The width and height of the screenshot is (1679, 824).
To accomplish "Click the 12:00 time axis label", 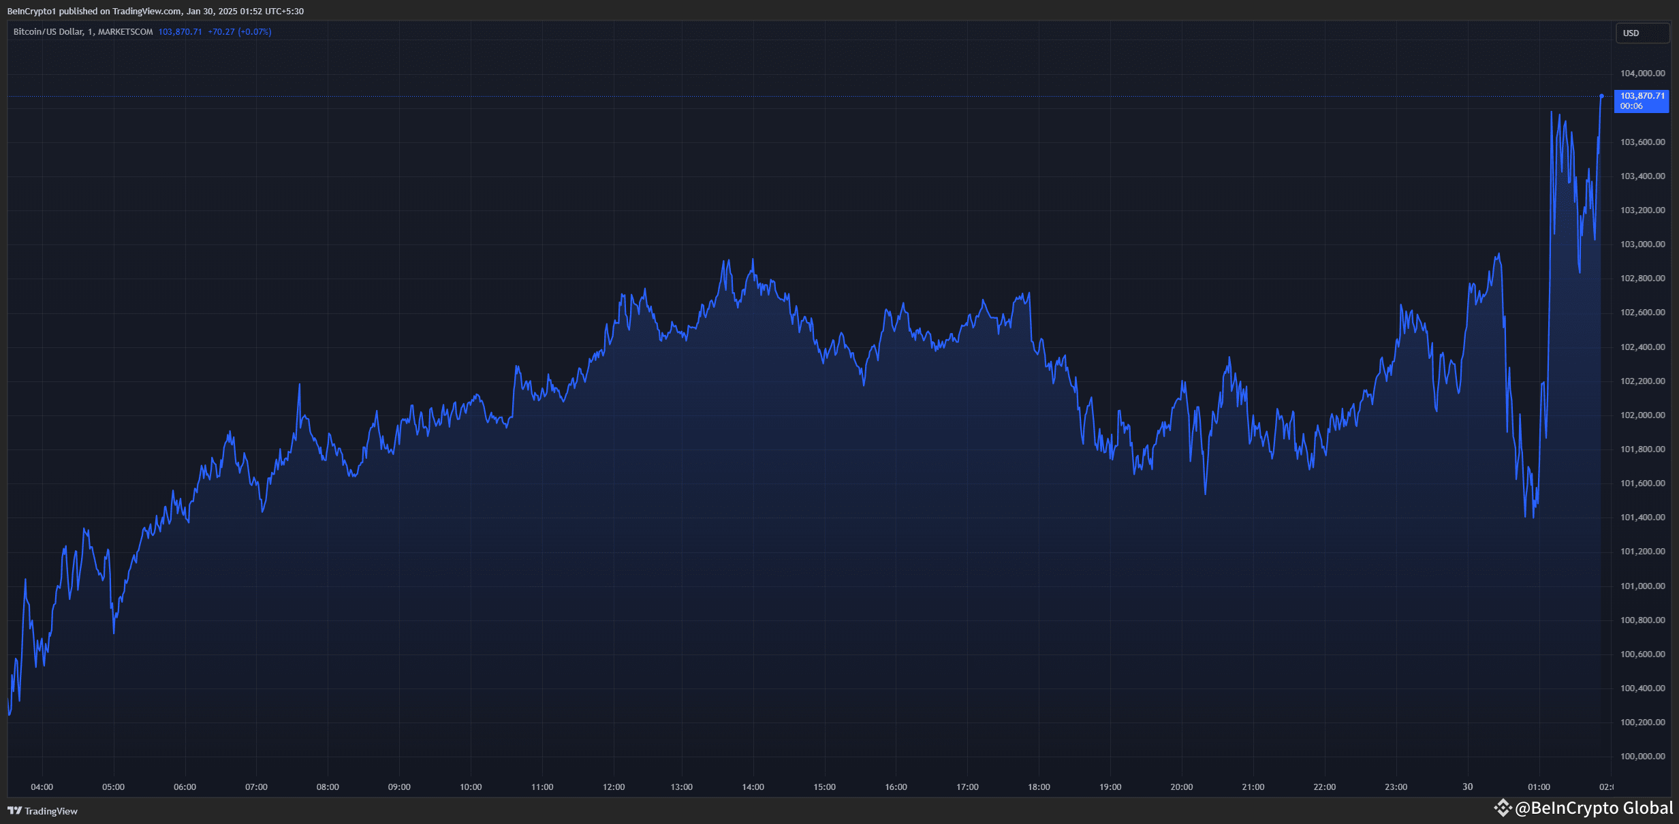I will [613, 787].
